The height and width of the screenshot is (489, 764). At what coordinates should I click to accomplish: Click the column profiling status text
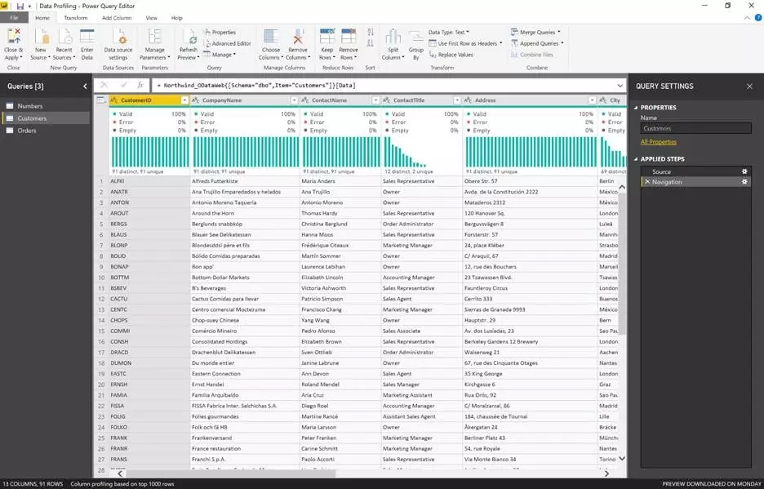tap(122, 484)
